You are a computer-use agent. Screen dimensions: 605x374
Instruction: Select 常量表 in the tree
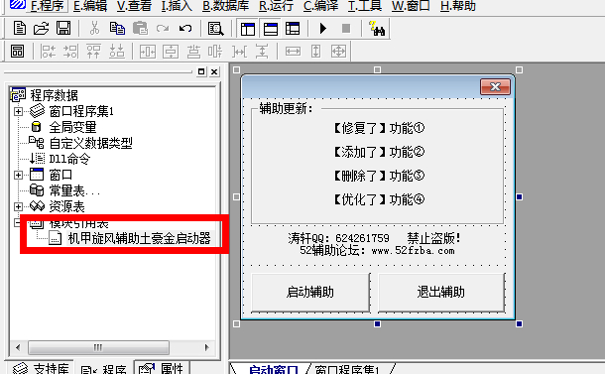74,190
